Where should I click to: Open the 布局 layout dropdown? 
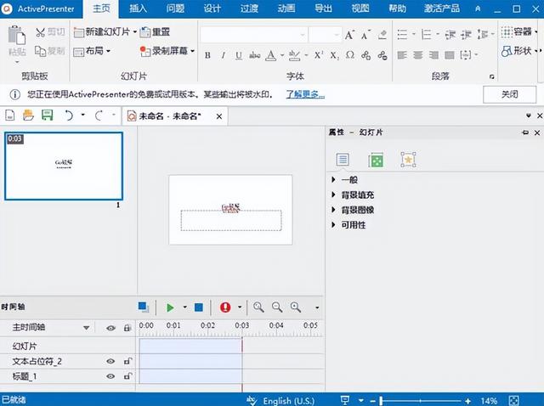92,51
